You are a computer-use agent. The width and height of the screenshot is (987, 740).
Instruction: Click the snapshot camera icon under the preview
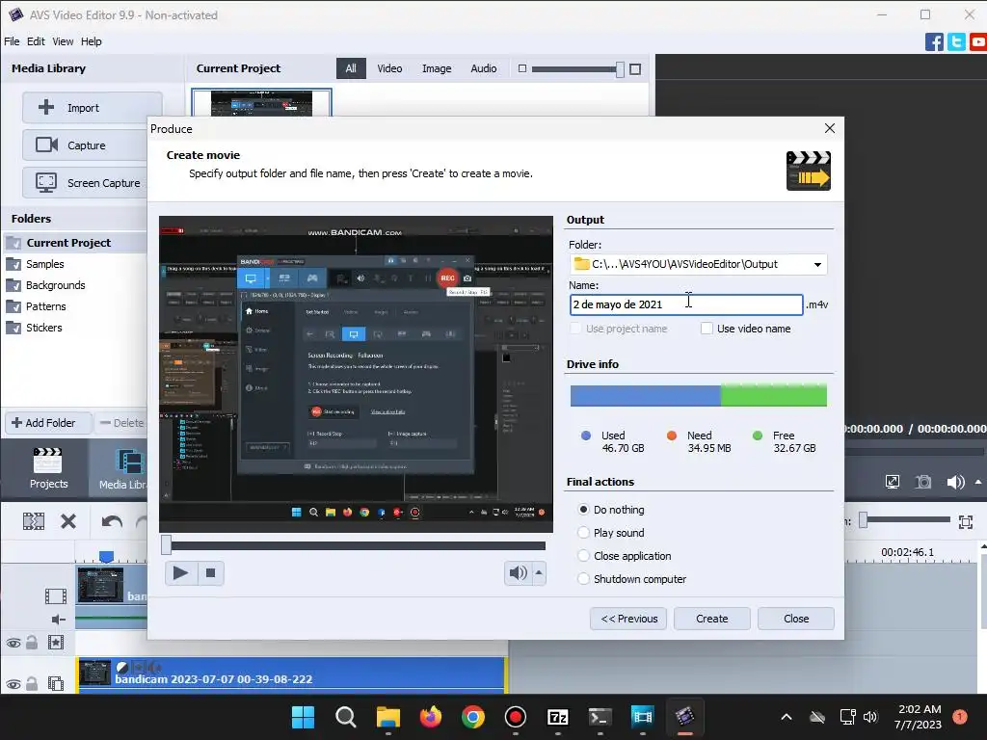[923, 482]
